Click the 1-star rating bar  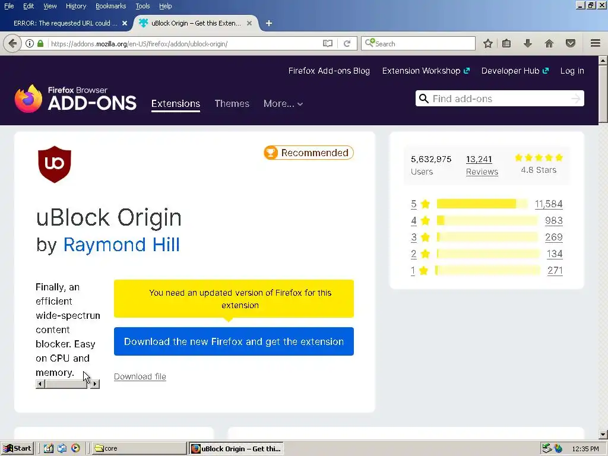tap(488, 270)
